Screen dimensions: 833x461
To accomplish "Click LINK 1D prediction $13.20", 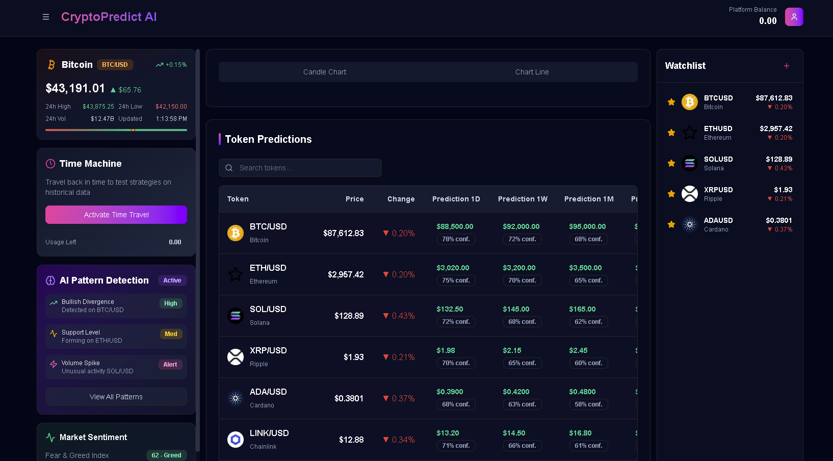I will point(448,433).
